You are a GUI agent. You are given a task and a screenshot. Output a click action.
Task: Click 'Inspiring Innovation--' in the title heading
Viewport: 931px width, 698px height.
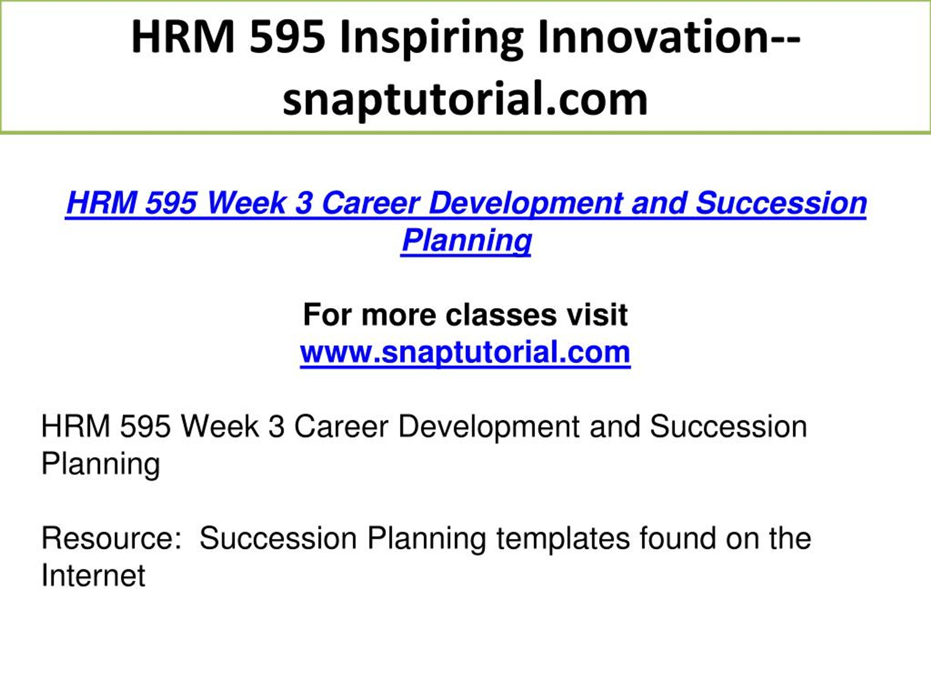click(x=570, y=38)
